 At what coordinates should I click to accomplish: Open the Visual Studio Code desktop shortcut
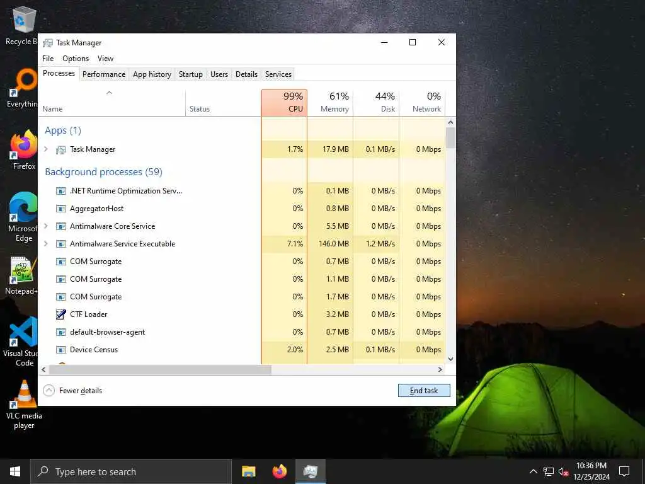point(24,331)
